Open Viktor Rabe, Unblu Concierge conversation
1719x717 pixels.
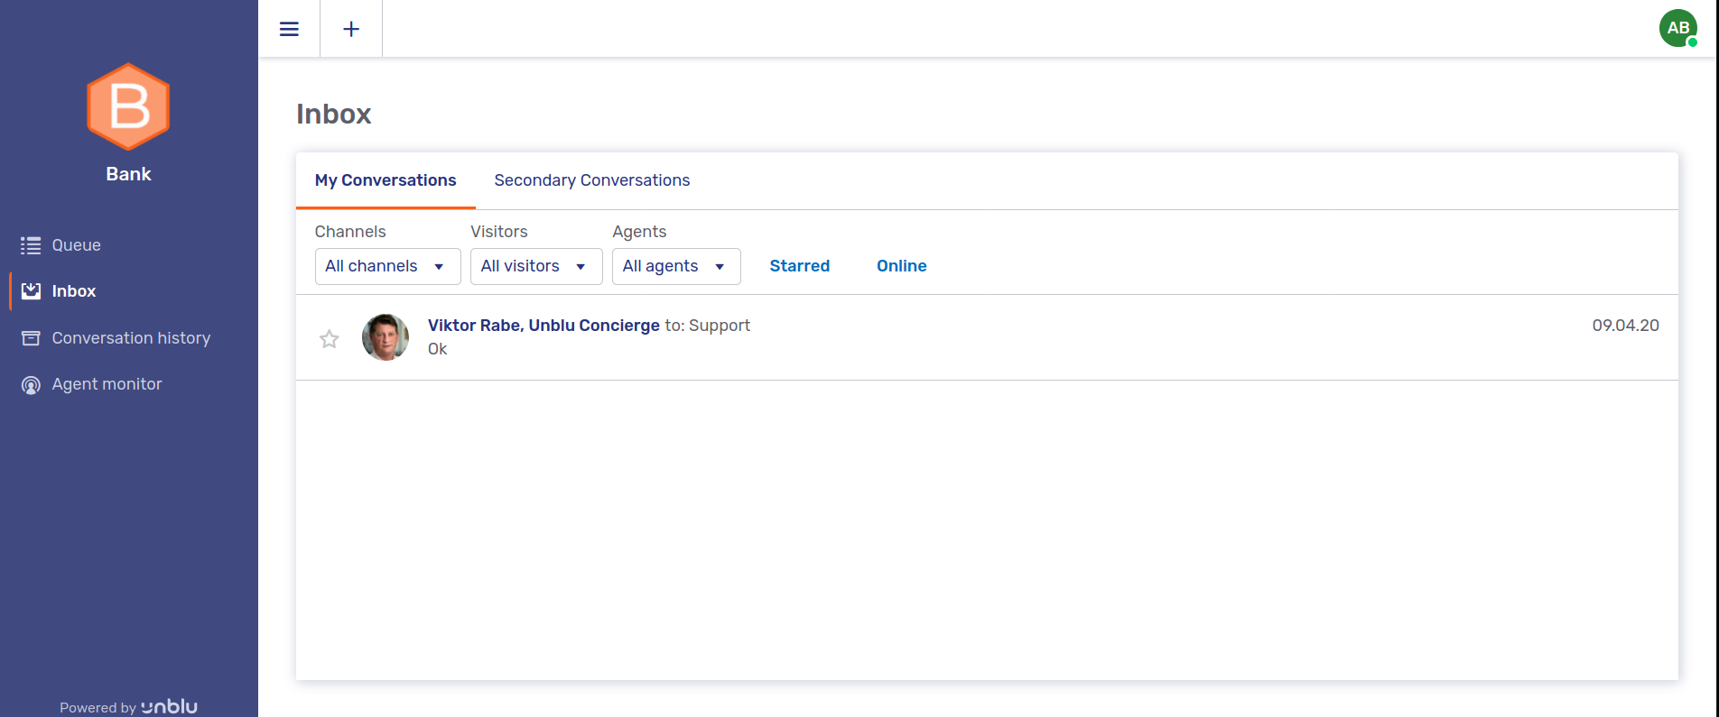(x=987, y=337)
